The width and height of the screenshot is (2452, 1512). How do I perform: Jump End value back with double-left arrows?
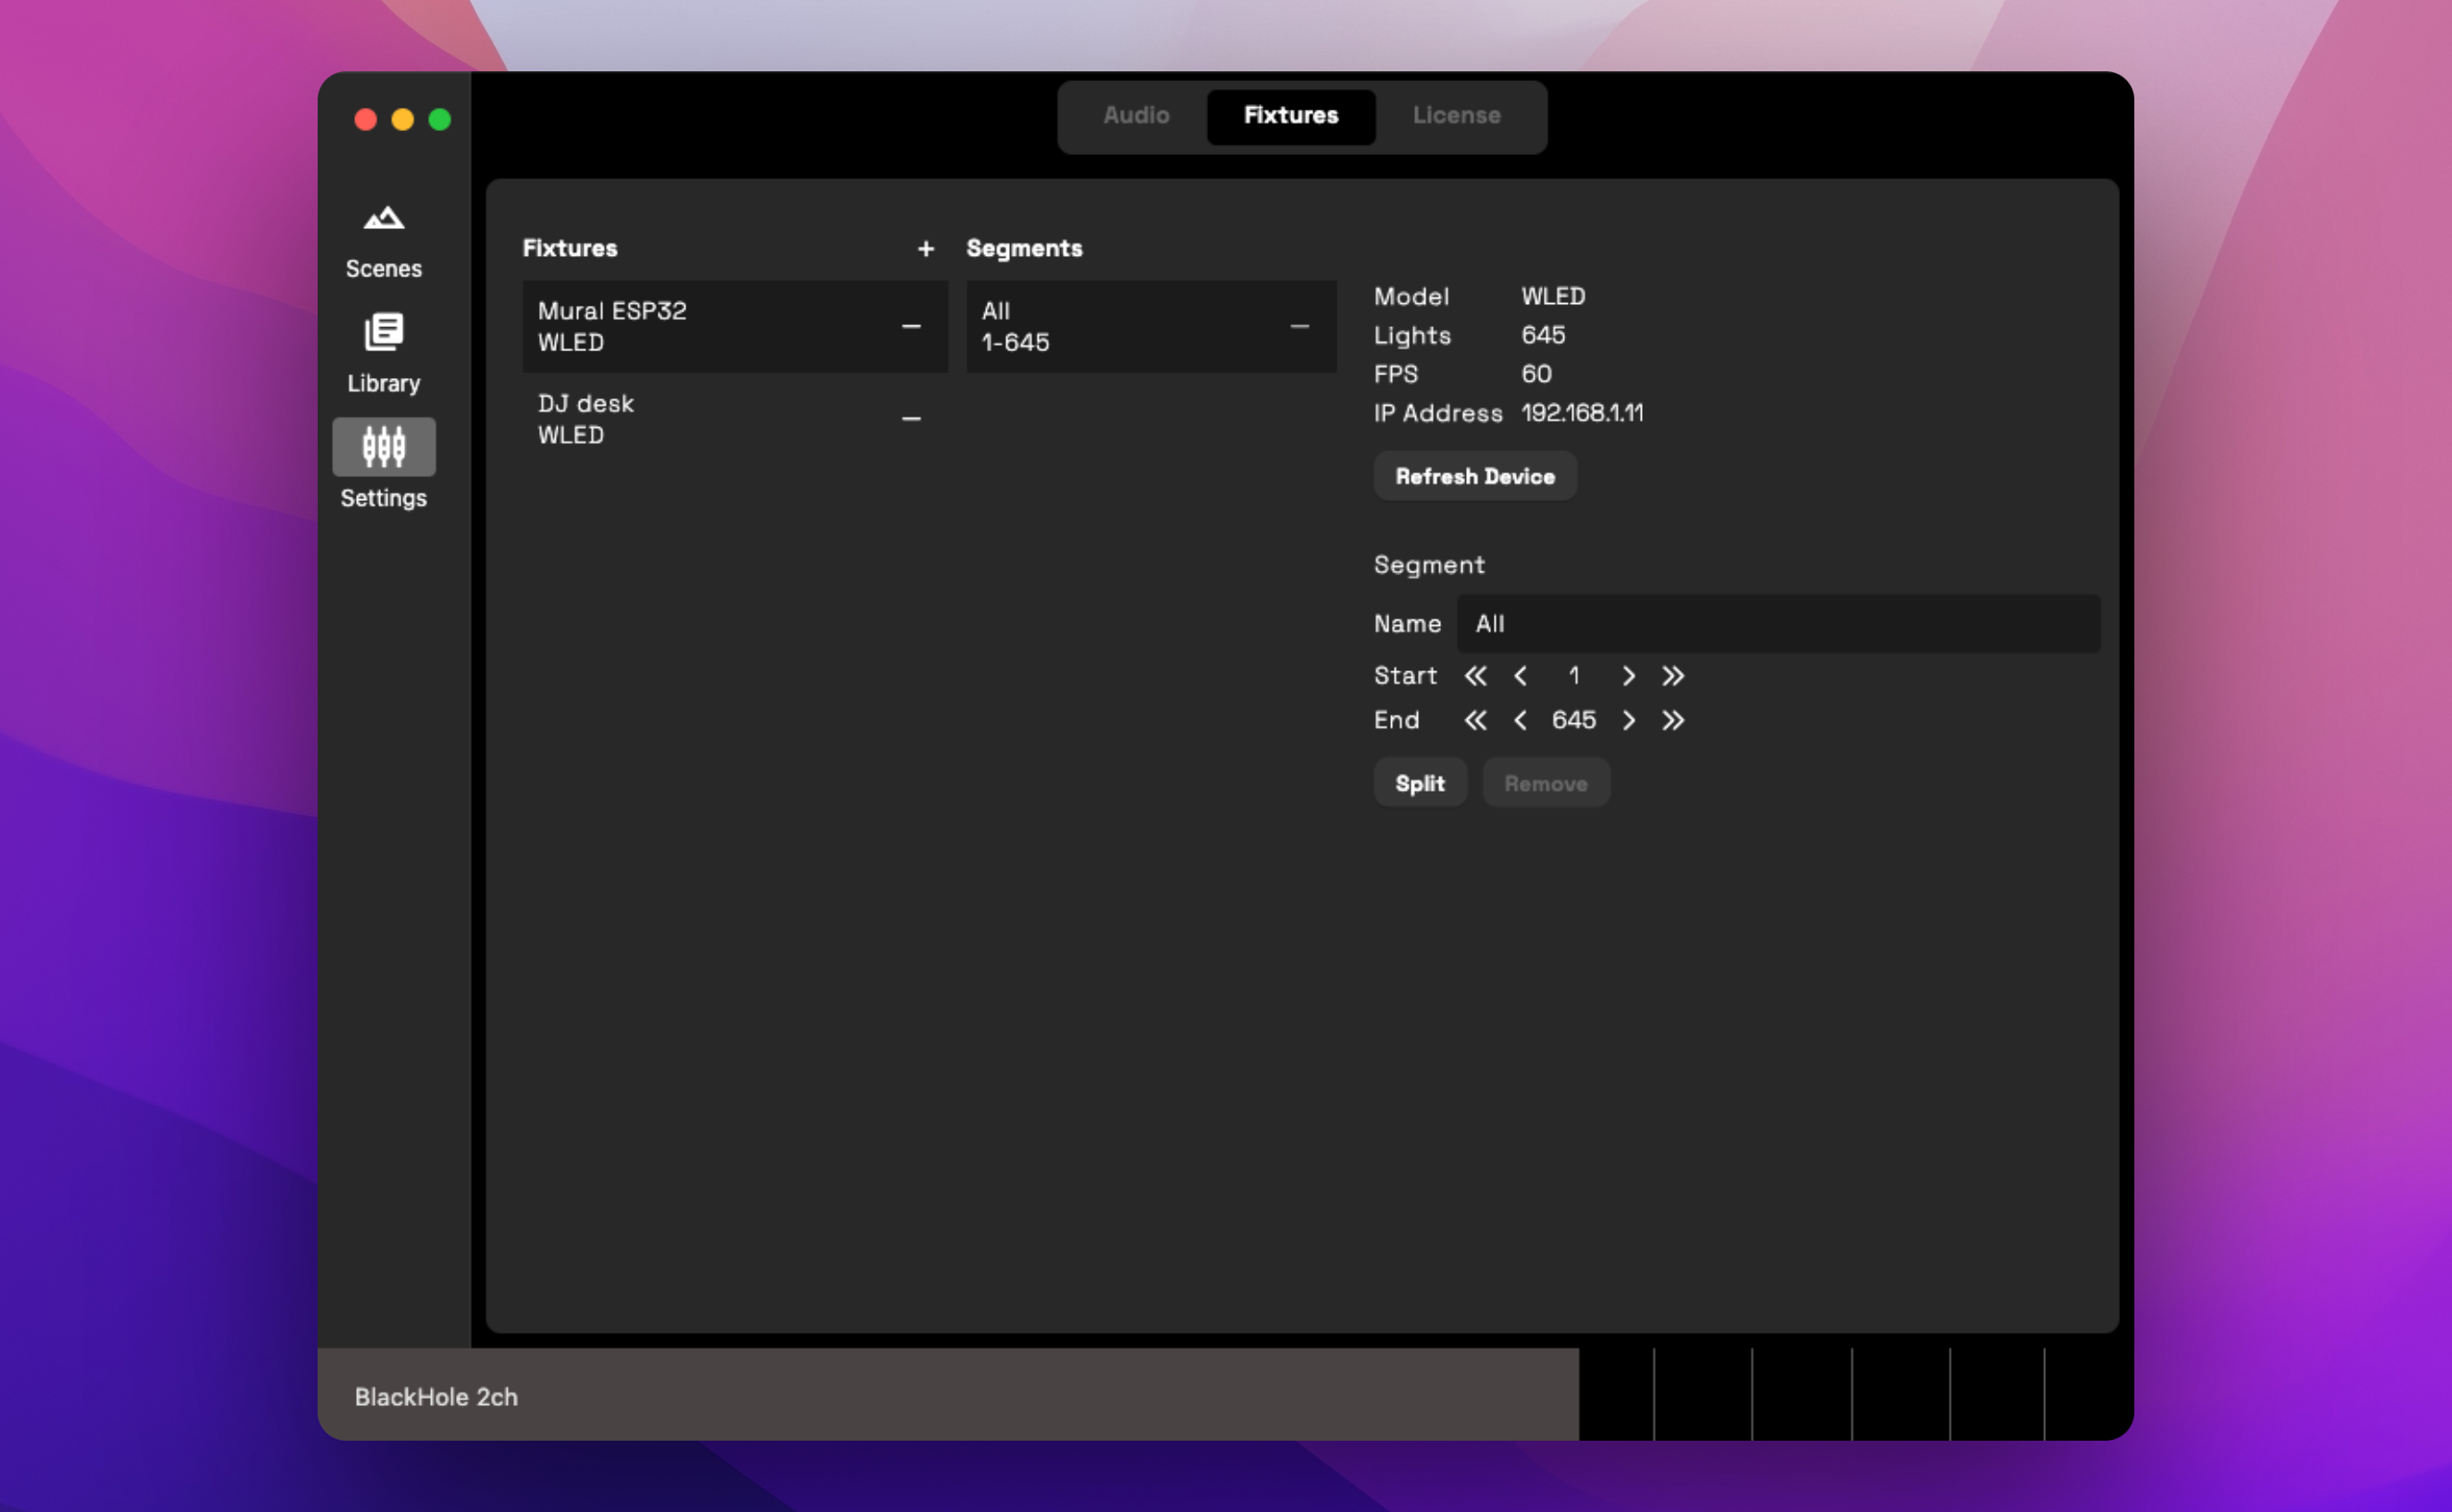(x=1475, y=720)
